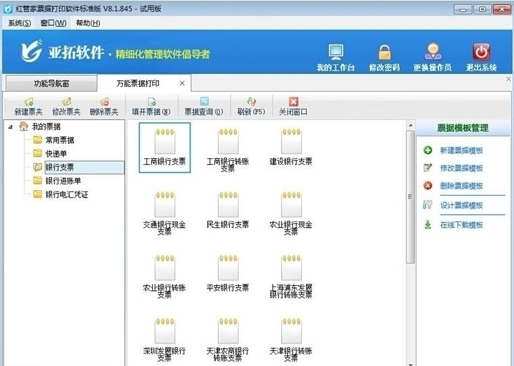Click the 在线下载模板 link

[461, 225]
